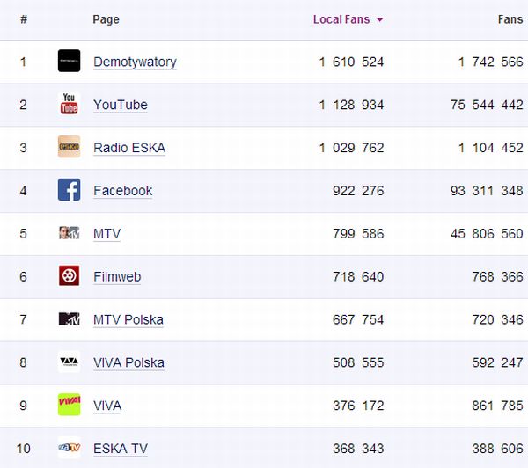The image size is (528, 468).
Task: Open the YouTube page link
Action: click(x=120, y=105)
